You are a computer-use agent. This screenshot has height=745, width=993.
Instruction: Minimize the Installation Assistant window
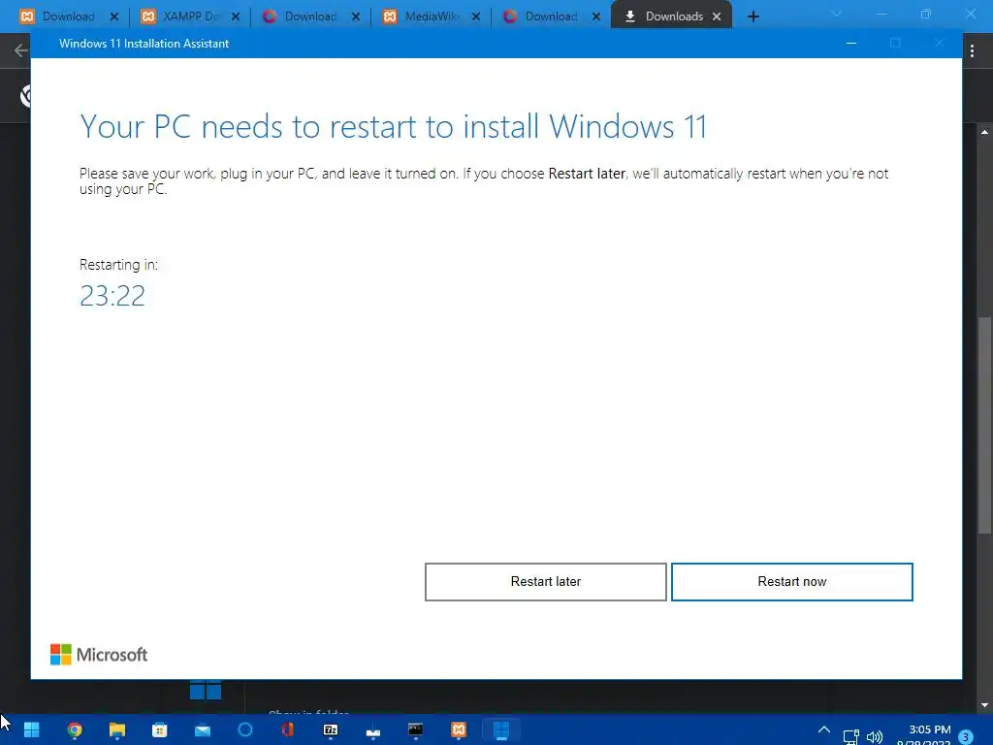point(851,43)
